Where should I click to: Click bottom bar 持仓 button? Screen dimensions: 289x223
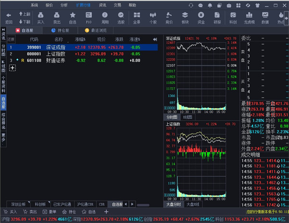point(69,212)
